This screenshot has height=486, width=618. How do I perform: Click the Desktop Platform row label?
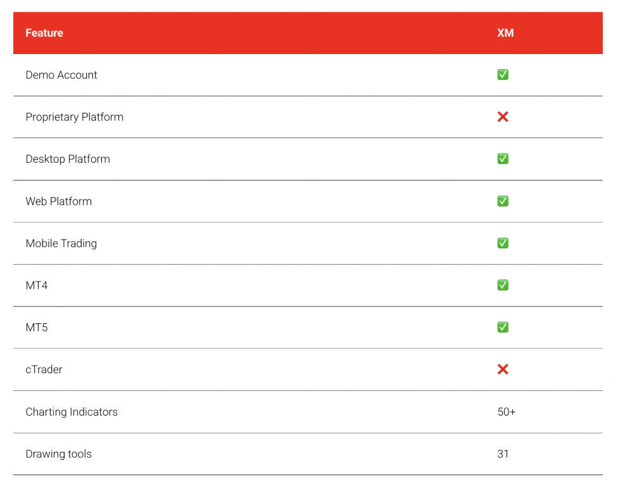(x=68, y=159)
